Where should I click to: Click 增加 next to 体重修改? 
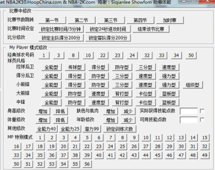coord(43,120)
